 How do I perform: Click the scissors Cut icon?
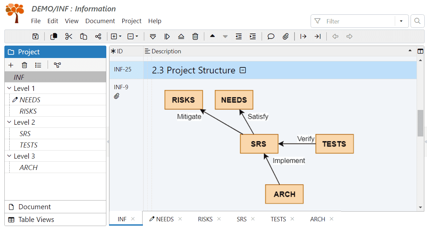click(69, 37)
